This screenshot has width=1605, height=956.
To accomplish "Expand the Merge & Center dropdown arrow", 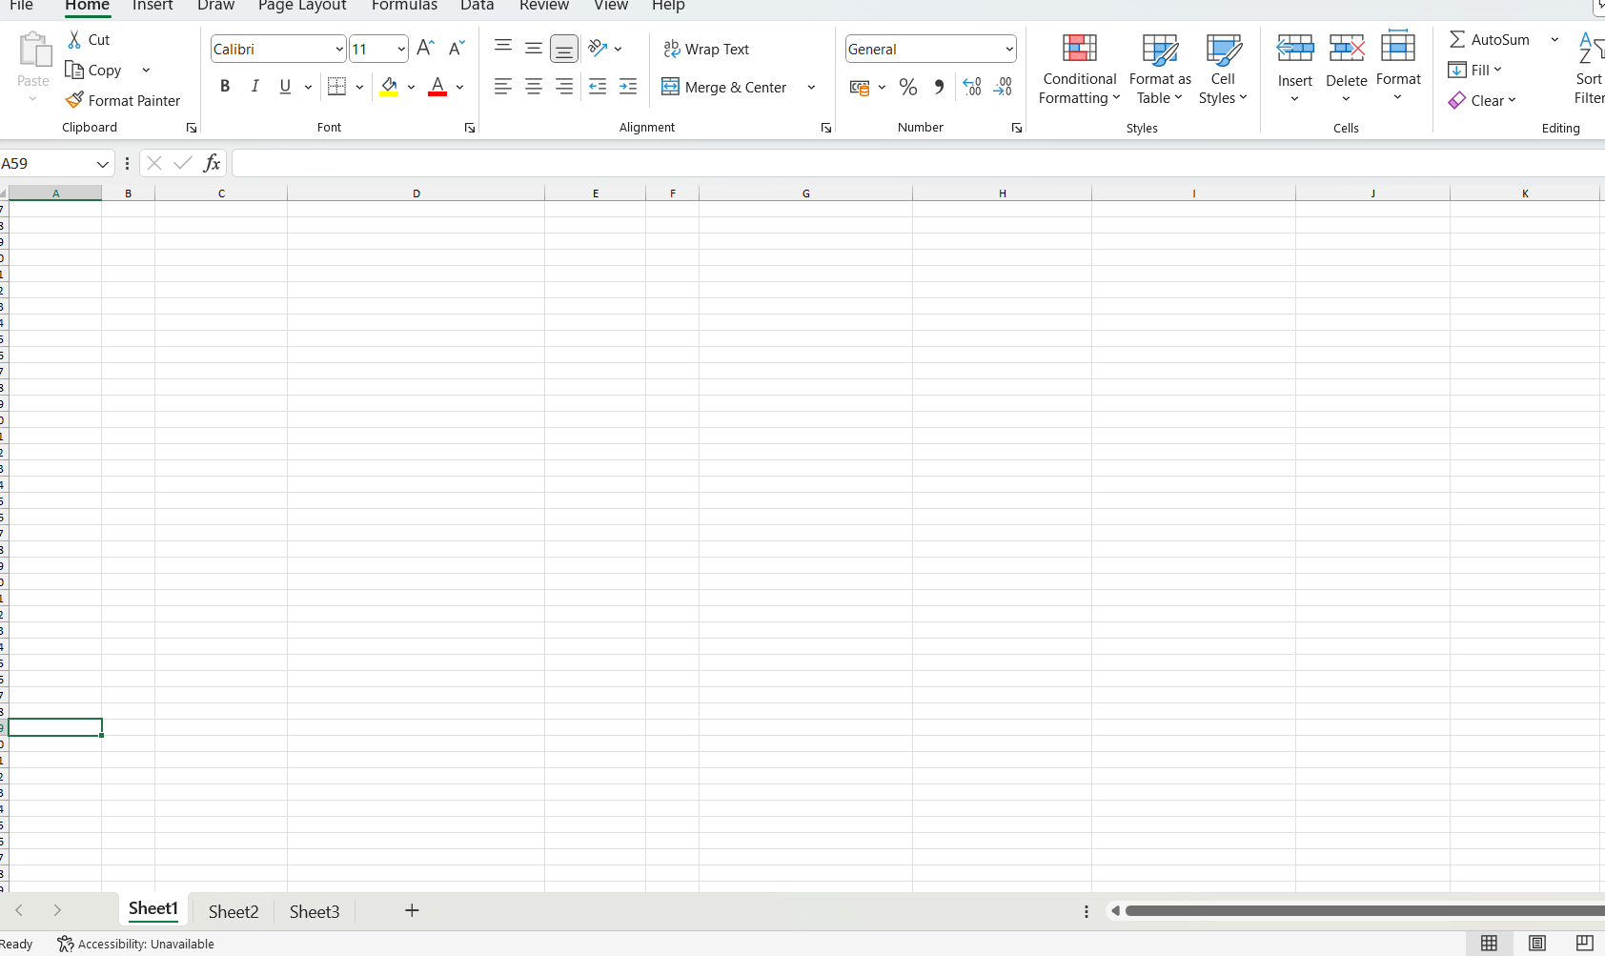I will [x=811, y=88].
